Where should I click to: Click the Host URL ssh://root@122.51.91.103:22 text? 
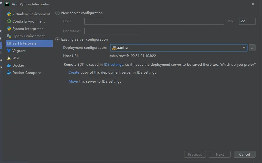pos(133,56)
